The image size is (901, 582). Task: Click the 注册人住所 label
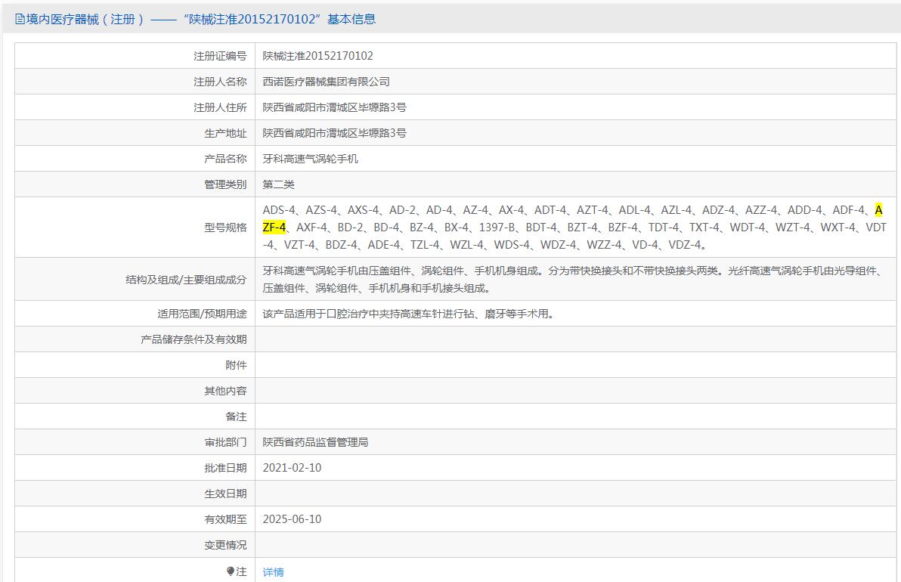(220, 107)
